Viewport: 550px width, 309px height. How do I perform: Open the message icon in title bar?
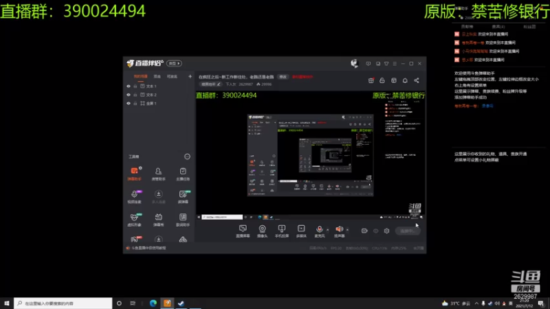pyautogui.click(x=368, y=64)
